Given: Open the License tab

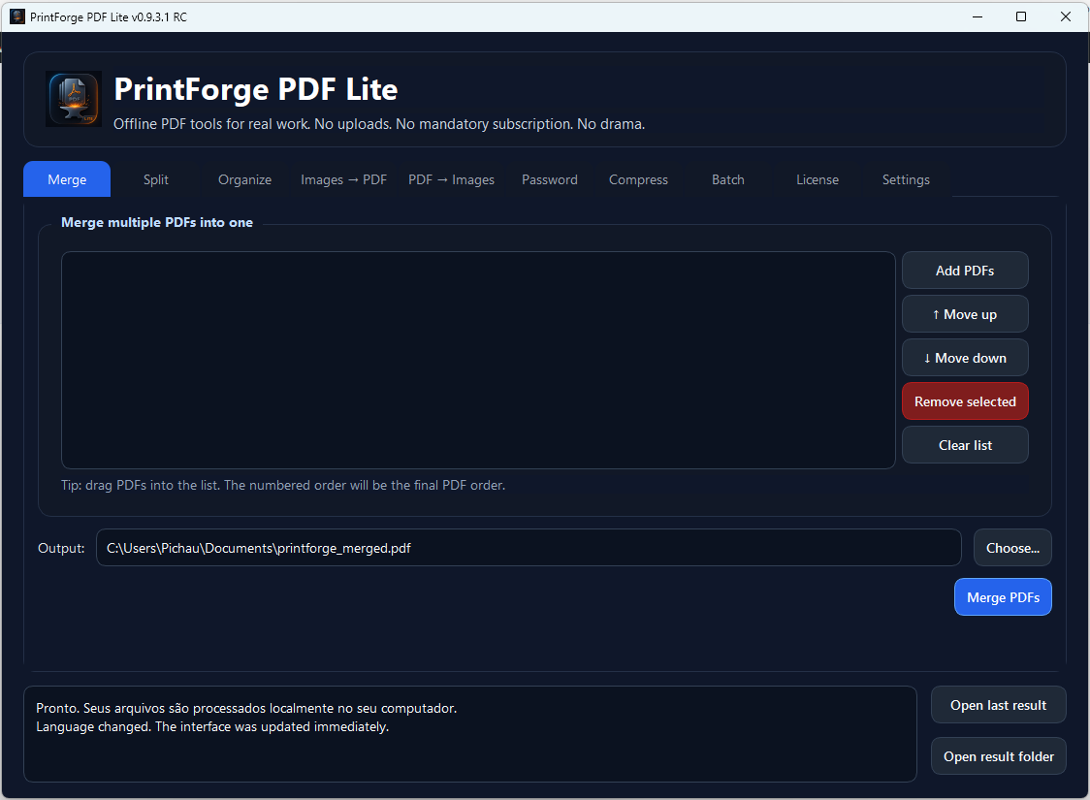Looking at the screenshot, I should pyautogui.click(x=817, y=179).
